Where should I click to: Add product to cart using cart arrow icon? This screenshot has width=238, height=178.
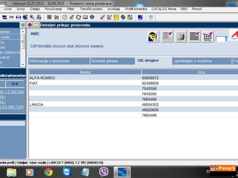click(208, 36)
